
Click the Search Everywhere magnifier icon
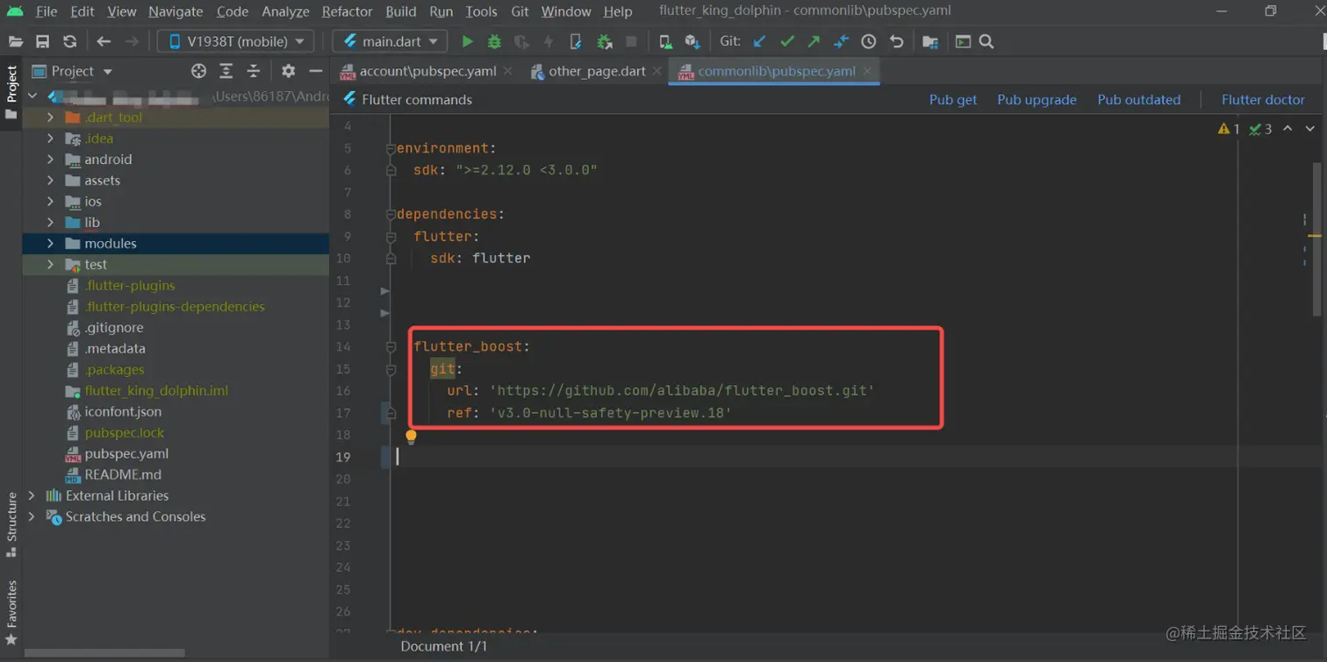(x=986, y=41)
